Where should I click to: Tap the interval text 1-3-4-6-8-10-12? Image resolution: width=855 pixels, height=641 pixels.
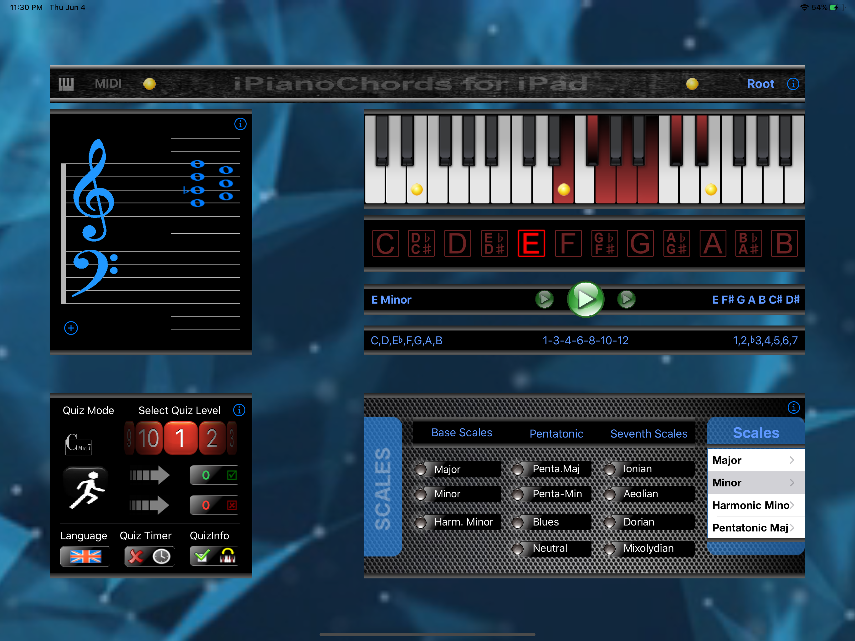pos(585,341)
